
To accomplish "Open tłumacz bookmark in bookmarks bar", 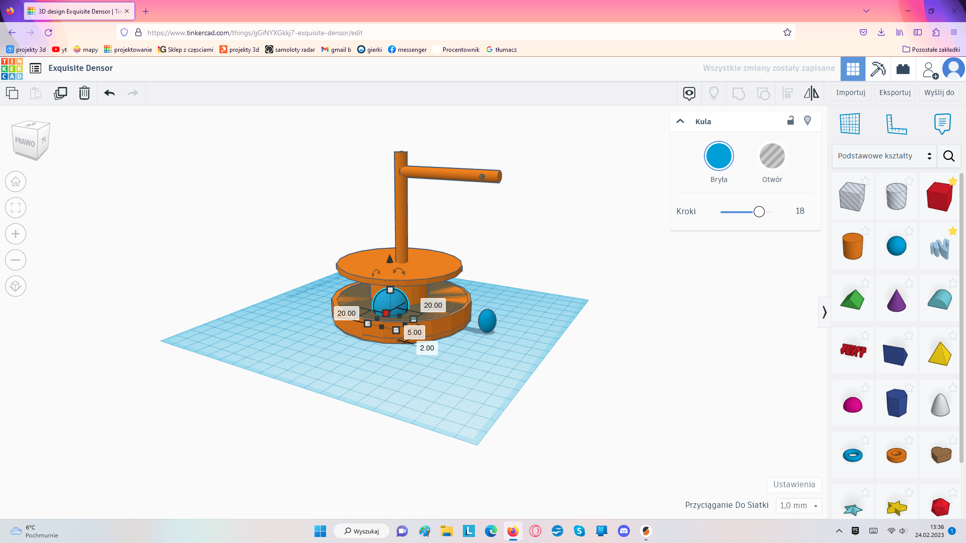I will pos(501,49).
